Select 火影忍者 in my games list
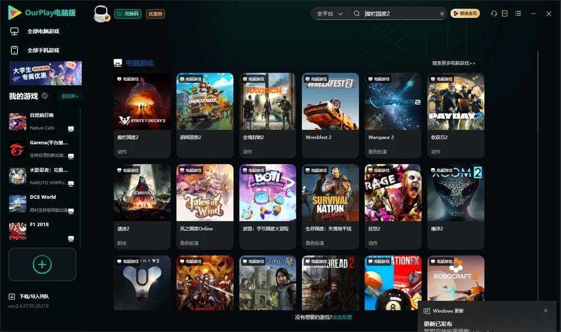 coord(42,176)
